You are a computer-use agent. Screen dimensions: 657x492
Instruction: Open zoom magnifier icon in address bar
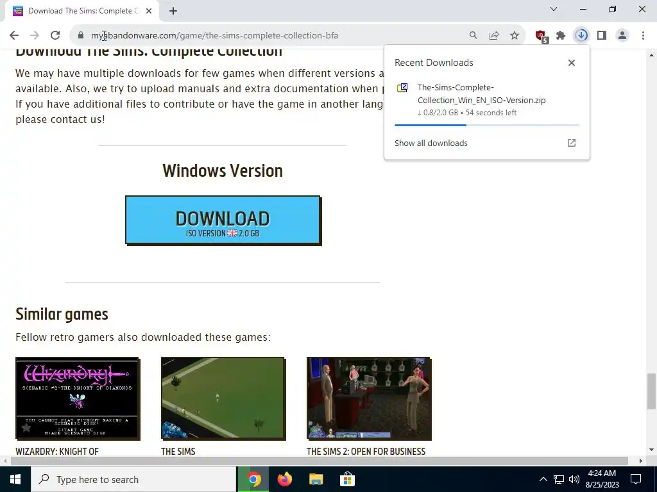473,36
